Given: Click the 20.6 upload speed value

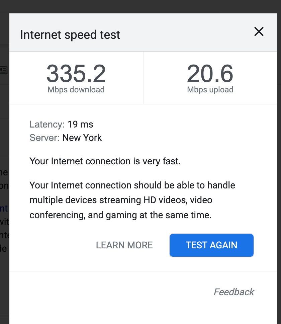Looking at the screenshot, I should tap(210, 74).
